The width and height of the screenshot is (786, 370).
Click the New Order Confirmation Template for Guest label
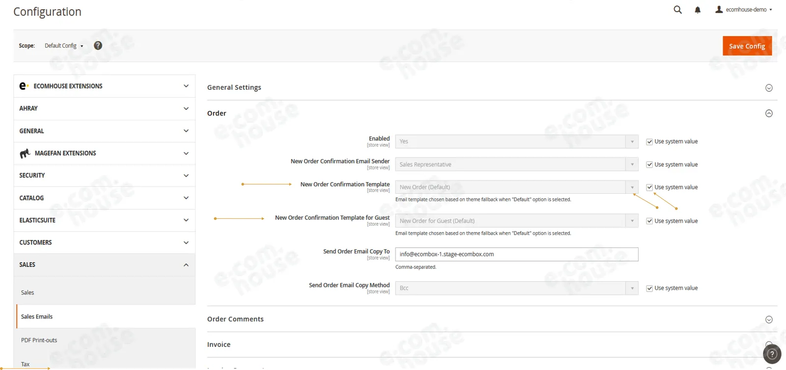pyautogui.click(x=332, y=218)
